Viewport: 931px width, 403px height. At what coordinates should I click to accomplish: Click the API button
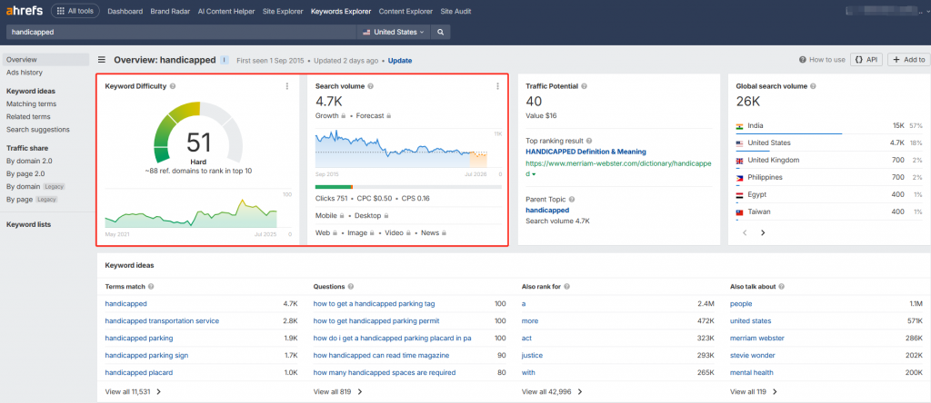866,60
